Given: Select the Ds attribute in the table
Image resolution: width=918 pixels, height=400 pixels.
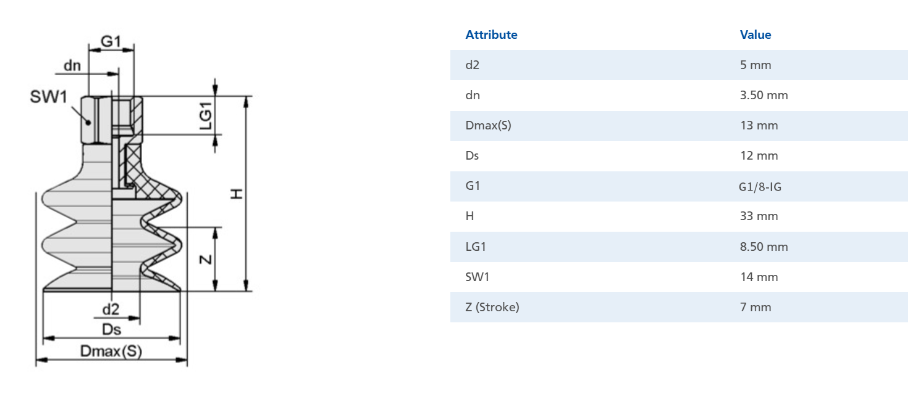Looking at the screenshot, I should pyautogui.click(x=472, y=155).
